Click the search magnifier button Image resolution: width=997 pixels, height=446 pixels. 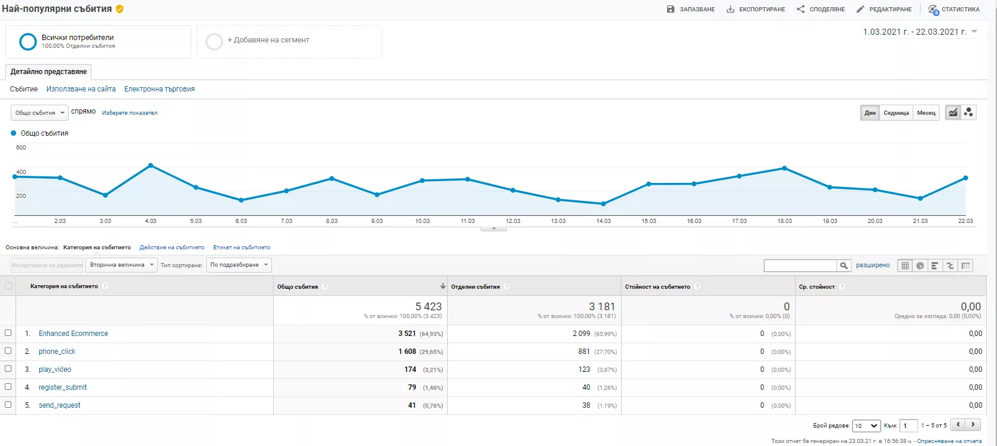point(843,265)
